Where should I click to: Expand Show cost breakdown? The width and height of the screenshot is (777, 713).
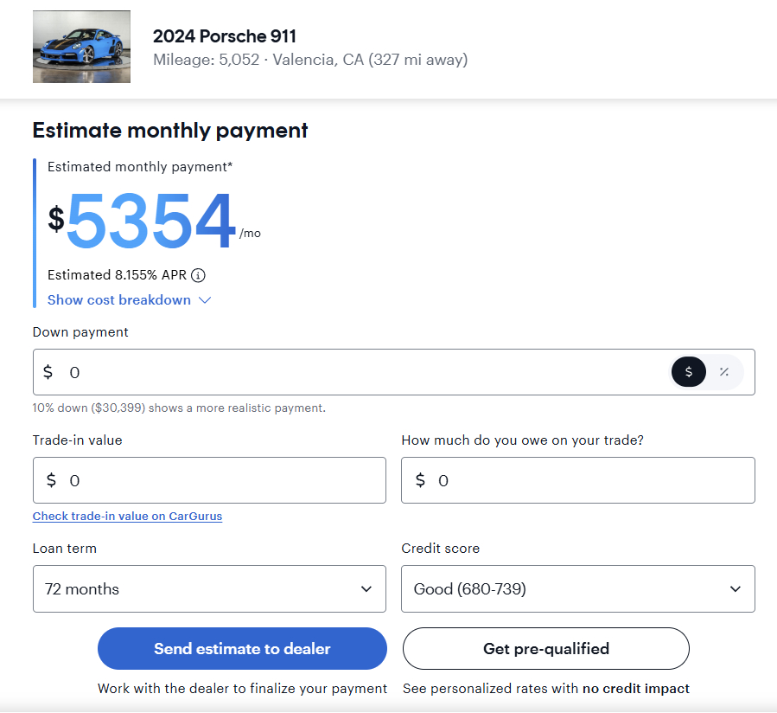[119, 300]
